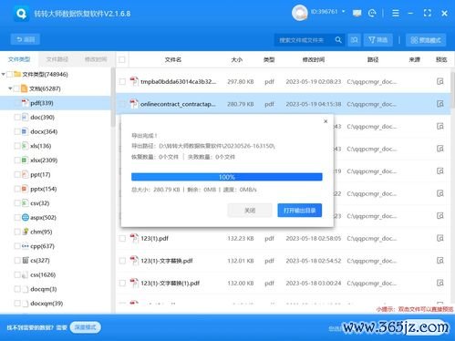Click the 297.80 KB size cell
The height and width of the screenshot is (341, 455).
tap(241, 82)
